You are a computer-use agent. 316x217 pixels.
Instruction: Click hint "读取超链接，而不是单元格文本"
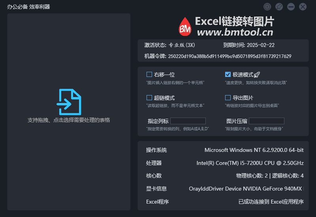[x=175, y=106]
